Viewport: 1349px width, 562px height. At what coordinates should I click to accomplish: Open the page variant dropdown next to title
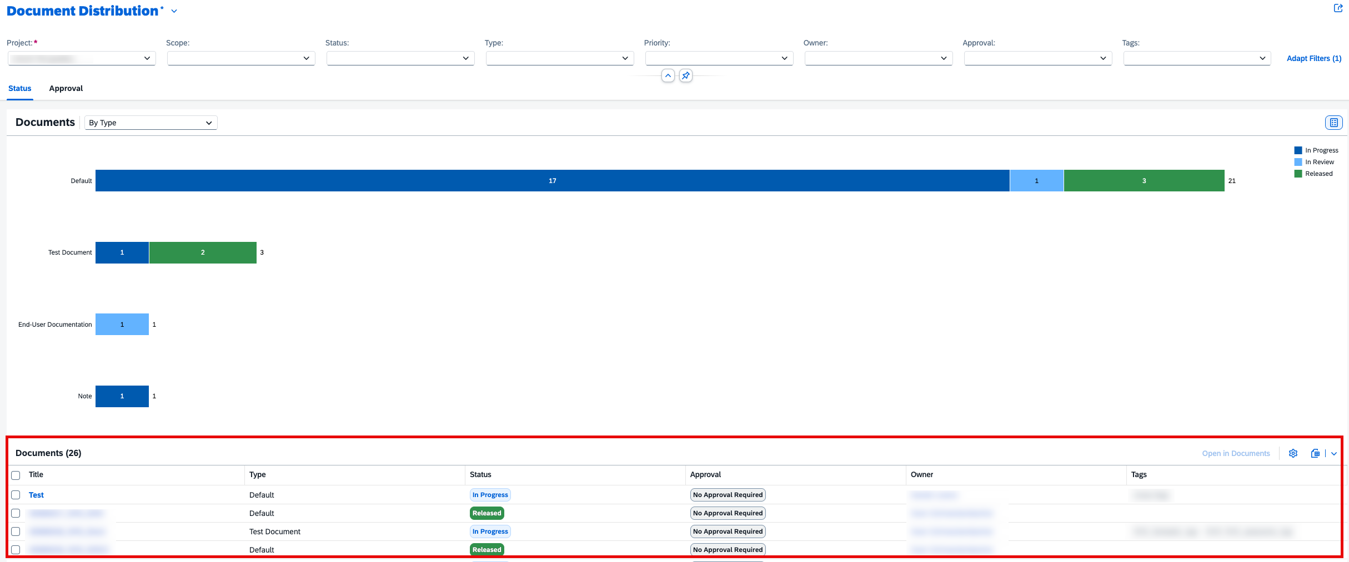tap(174, 11)
